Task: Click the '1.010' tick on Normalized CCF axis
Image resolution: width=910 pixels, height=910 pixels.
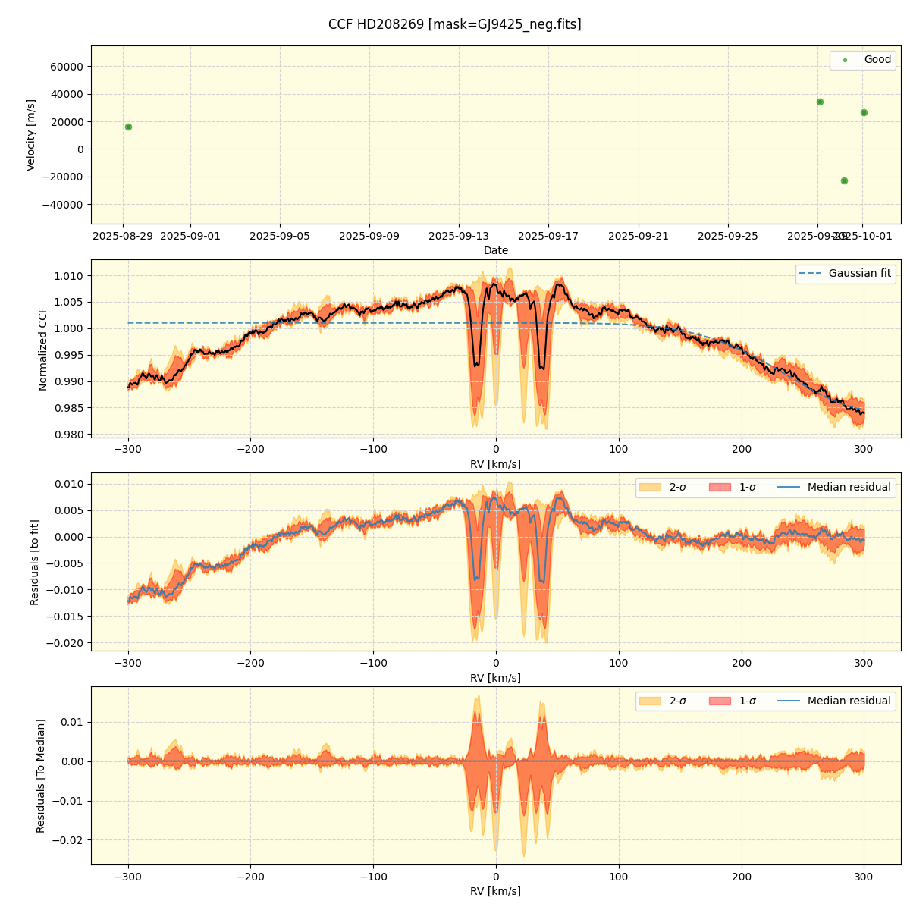Action: 69,276
